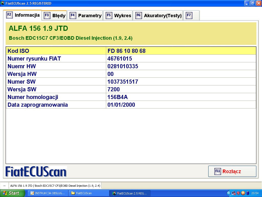Viewport: 262px width, 197px height.
Task: Open the Błędy tab
Action: tap(54, 15)
